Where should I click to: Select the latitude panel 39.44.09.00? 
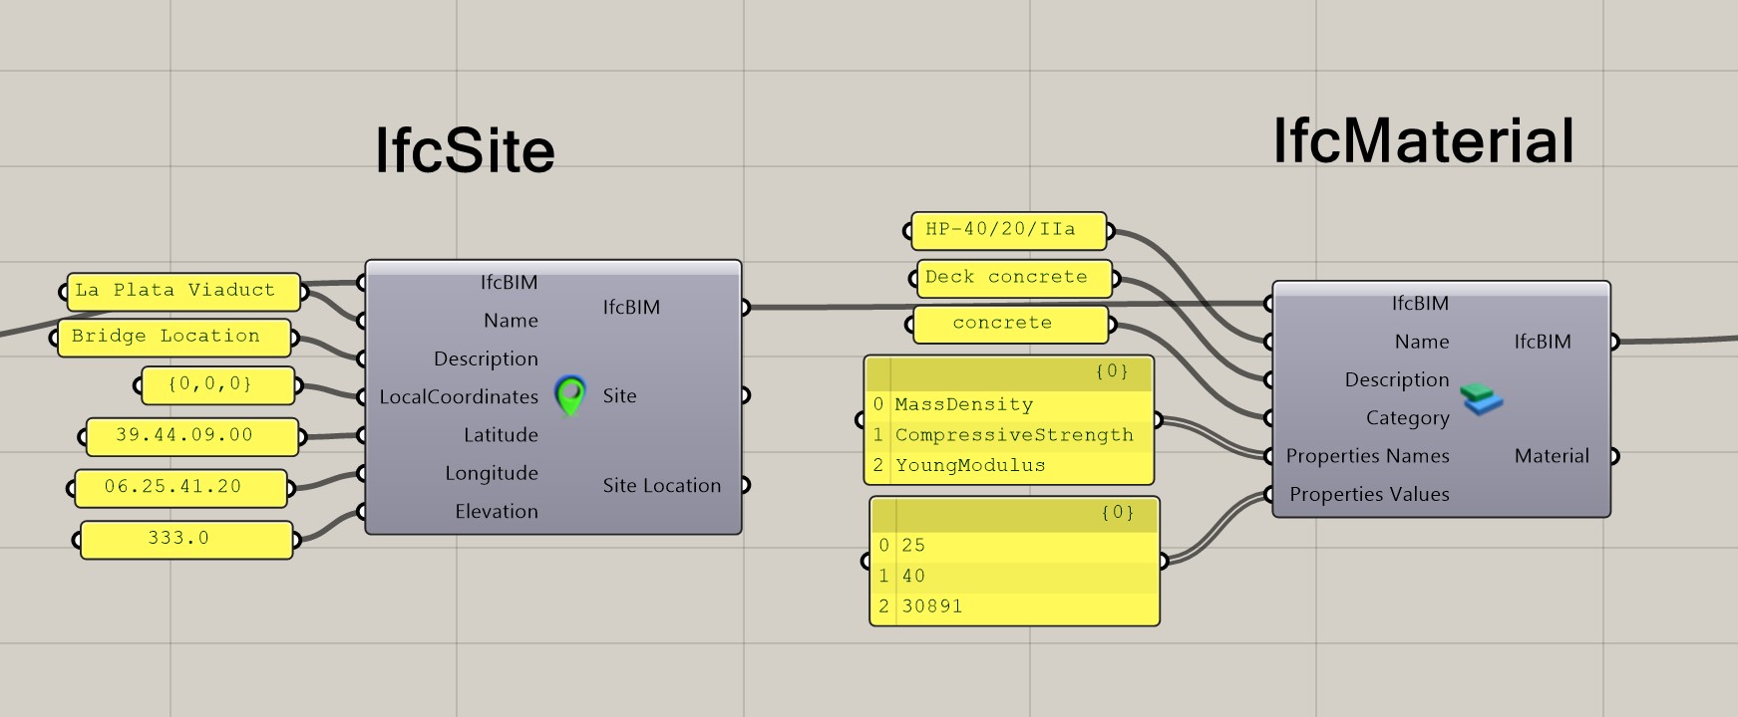click(x=191, y=435)
